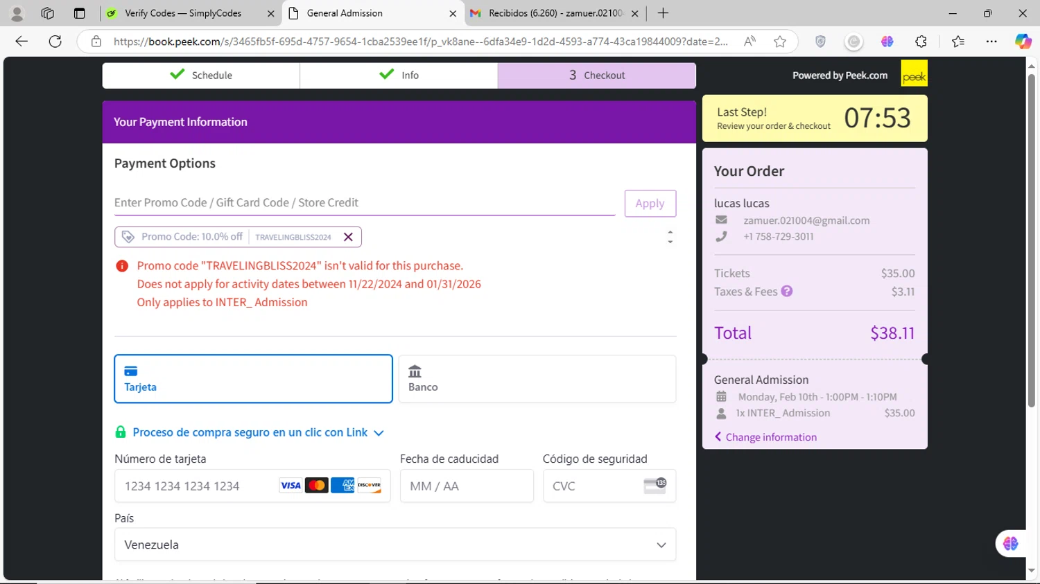1040x584 pixels.
Task: Click the 07:53 countdown timer
Action: coord(877,118)
